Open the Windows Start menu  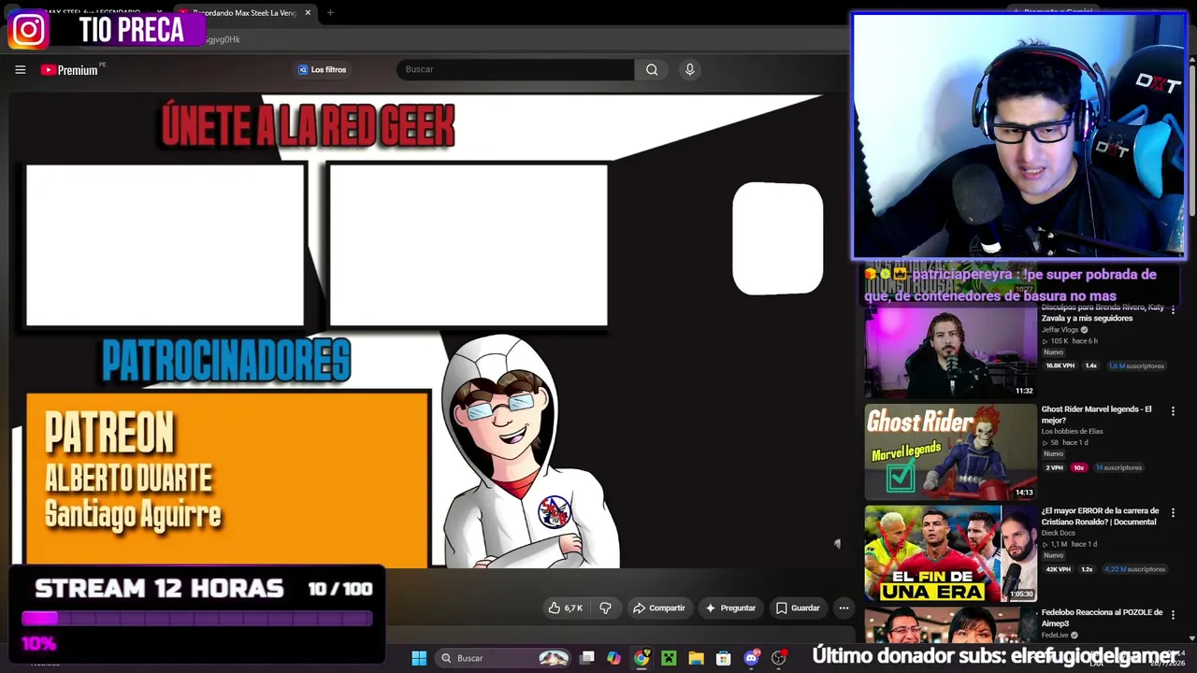(x=419, y=658)
